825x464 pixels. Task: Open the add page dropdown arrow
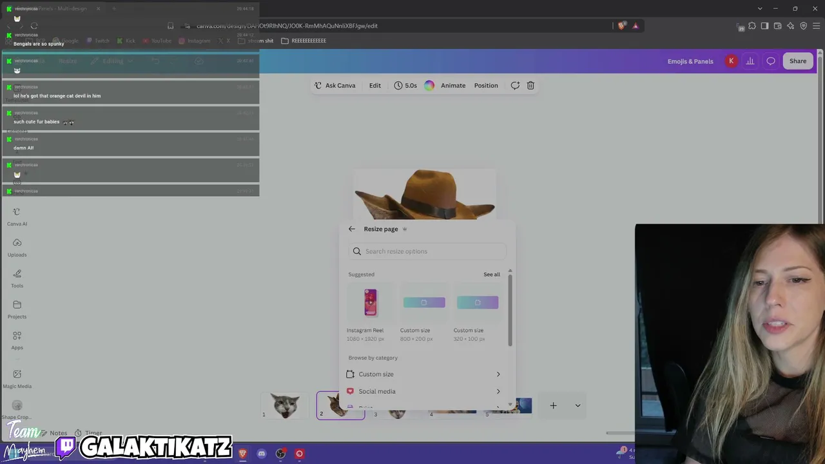577,405
